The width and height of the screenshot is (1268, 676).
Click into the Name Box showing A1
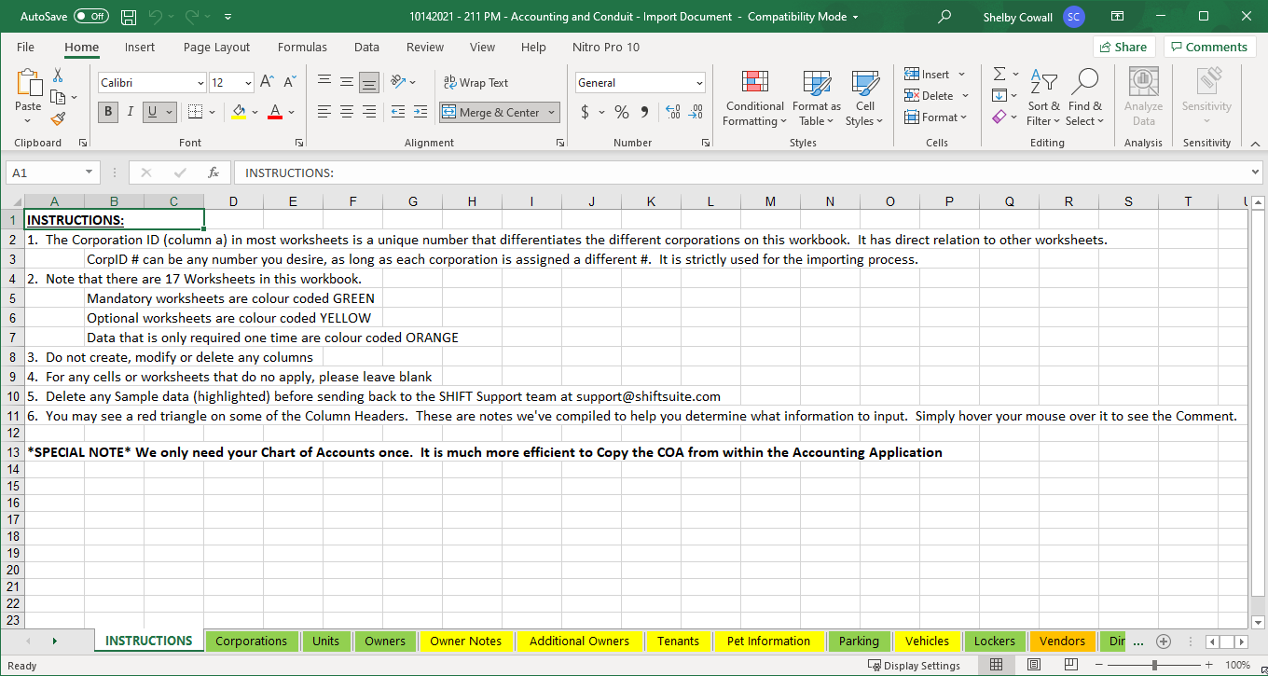click(x=47, y=172)
